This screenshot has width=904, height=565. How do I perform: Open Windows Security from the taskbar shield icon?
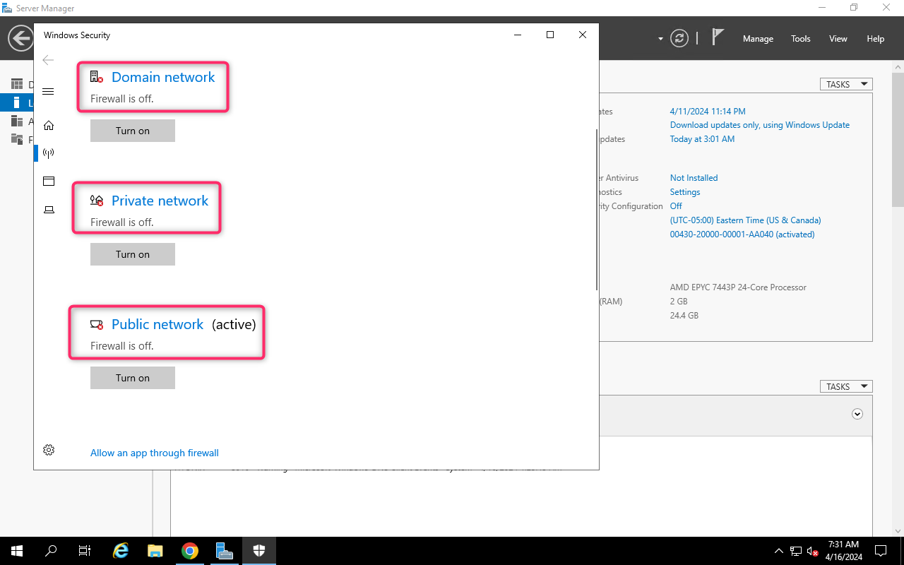click(x=258, y=551)
